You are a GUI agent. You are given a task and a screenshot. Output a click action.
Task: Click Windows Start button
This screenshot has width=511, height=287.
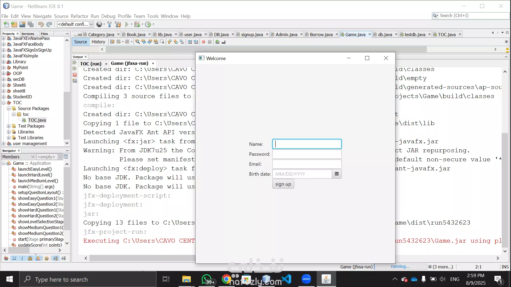click(10, 279)
